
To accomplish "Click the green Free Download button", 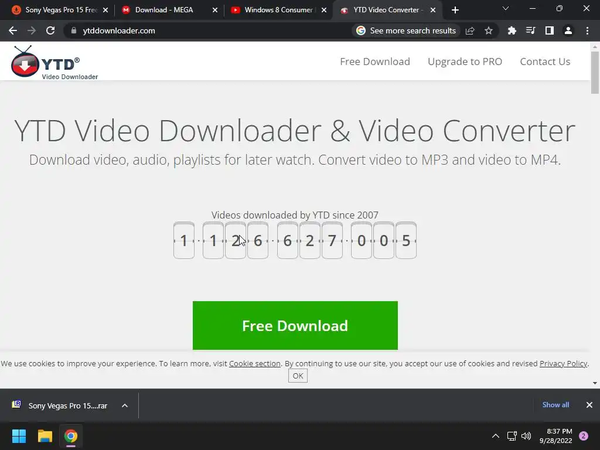I will click(x=295, y=326).
